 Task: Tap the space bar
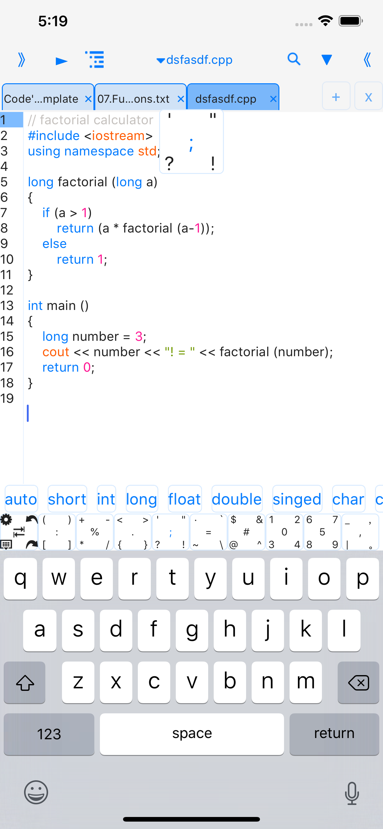(192, 734)
